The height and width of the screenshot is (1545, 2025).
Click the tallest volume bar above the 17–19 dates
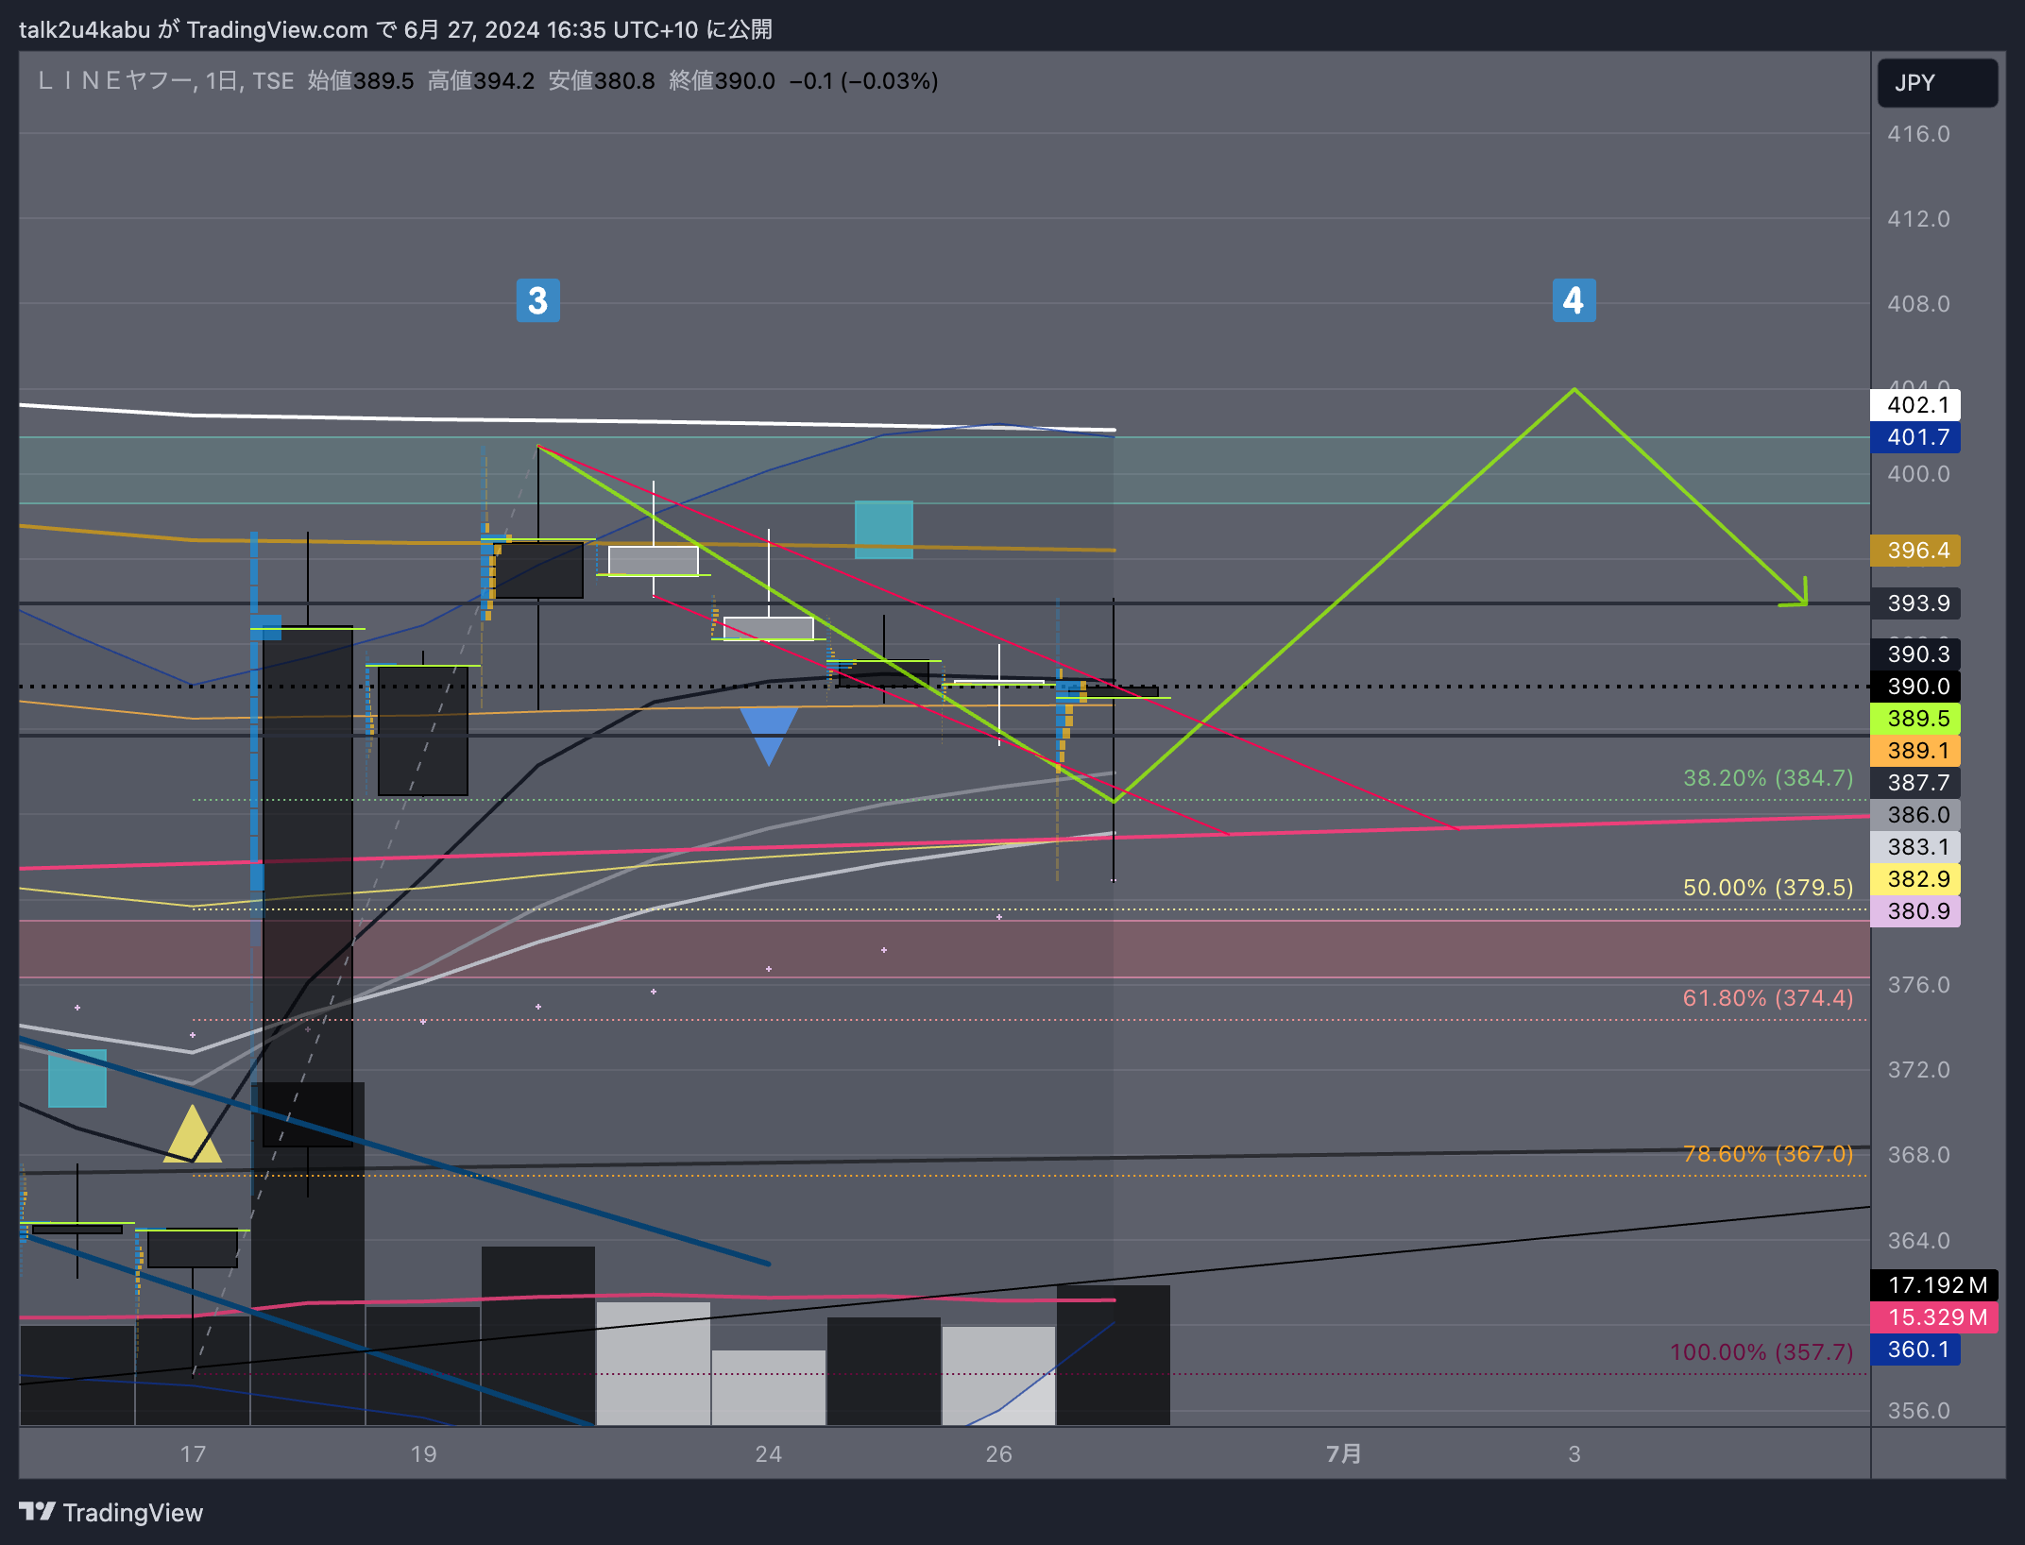tap(308, 1253)
